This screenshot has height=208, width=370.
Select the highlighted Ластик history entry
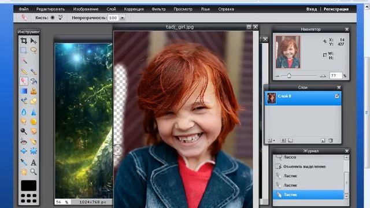(x=308, y=195)
